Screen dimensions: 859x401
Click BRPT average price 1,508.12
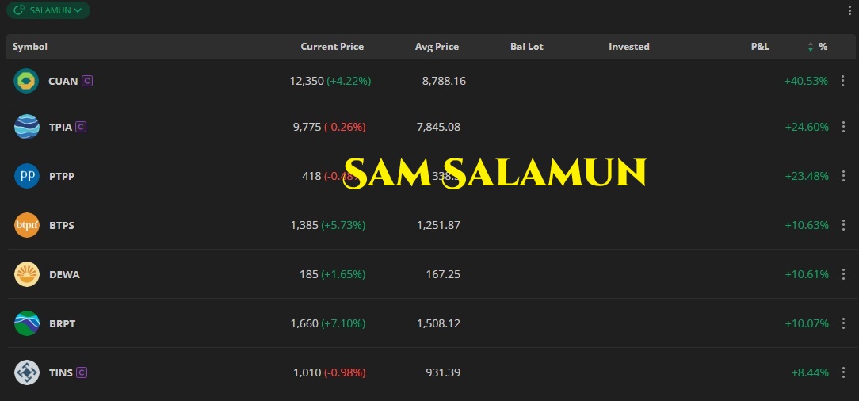438,323
